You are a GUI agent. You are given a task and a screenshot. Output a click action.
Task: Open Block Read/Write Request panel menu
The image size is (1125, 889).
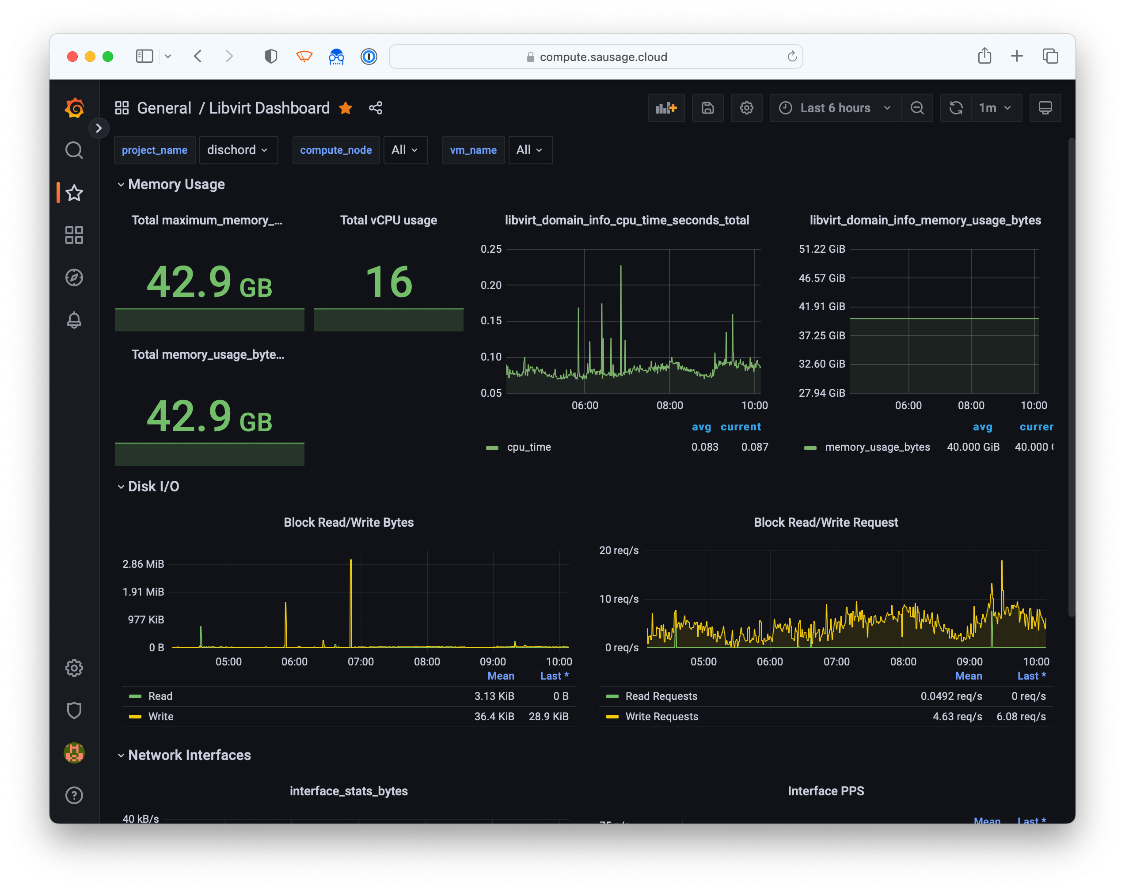tap(826, 522)
